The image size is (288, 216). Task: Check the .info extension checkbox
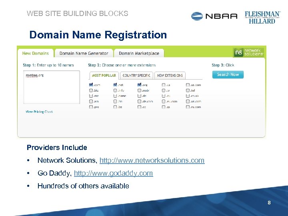(x=115, y=90)
